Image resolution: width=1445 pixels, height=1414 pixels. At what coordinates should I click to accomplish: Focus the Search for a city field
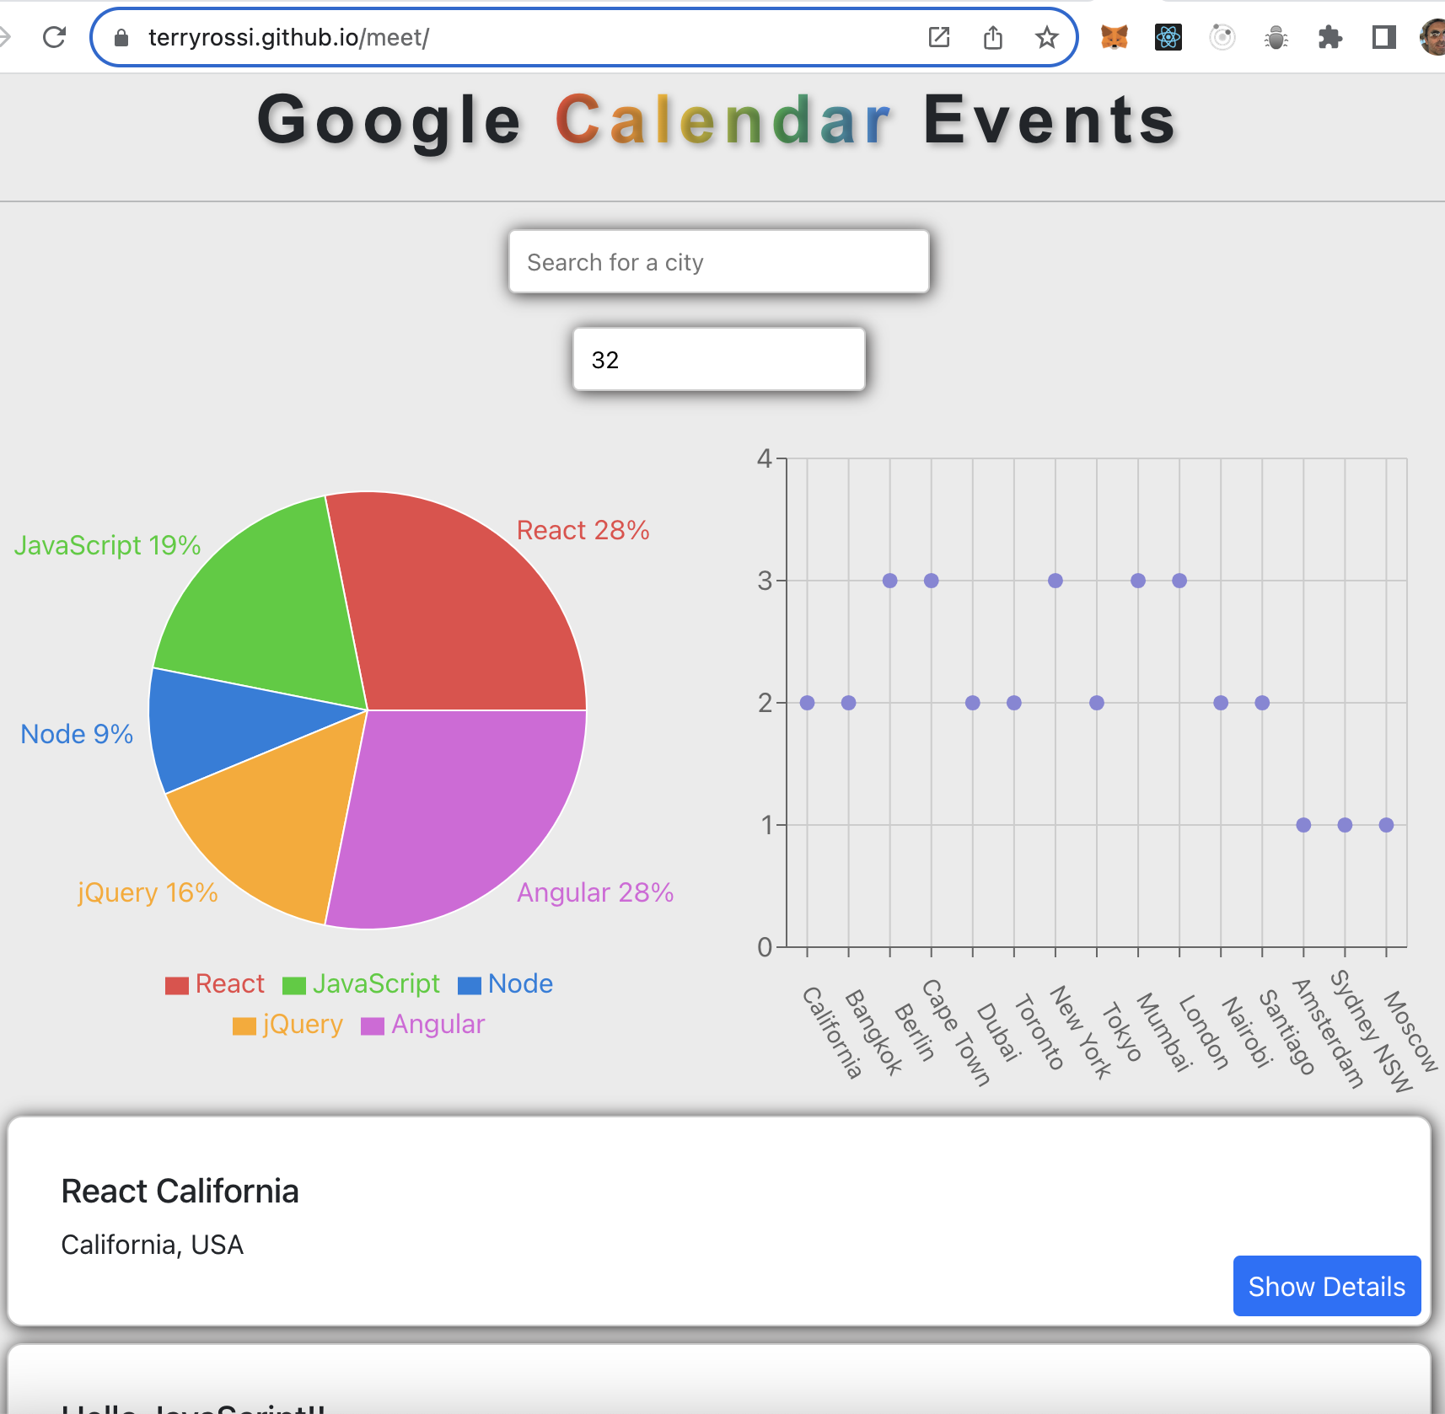tap(719, 262)
